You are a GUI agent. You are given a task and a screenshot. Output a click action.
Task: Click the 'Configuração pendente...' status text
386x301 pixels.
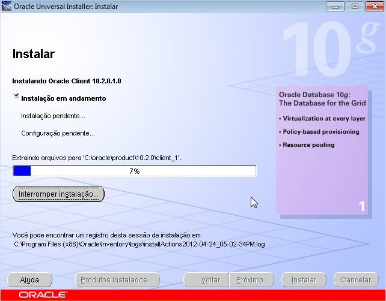[x=58, y=133]
